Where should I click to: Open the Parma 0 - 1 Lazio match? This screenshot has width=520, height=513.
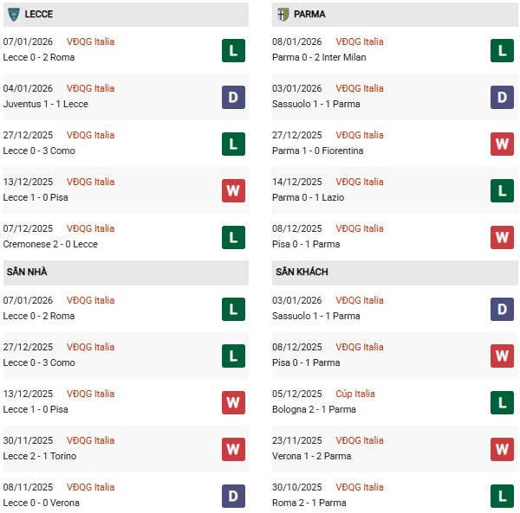click(308, 197)
